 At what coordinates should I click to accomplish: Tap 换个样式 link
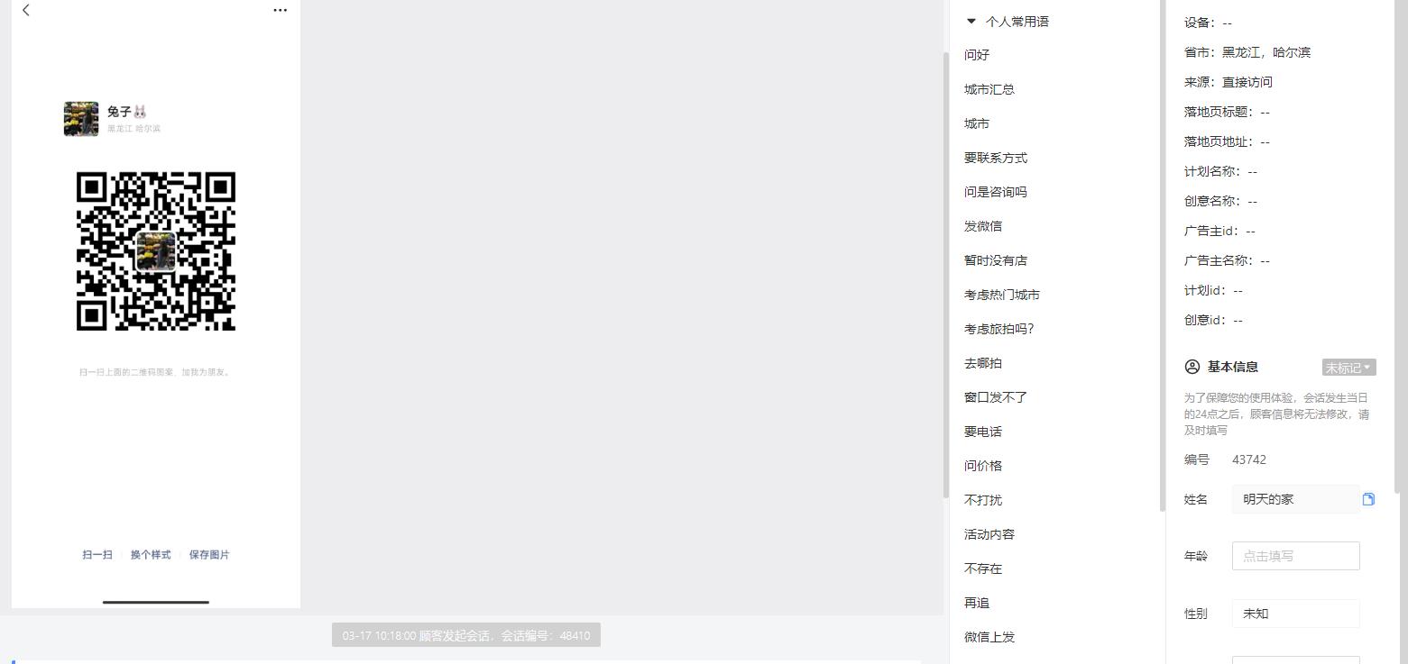tap(151, 555)
